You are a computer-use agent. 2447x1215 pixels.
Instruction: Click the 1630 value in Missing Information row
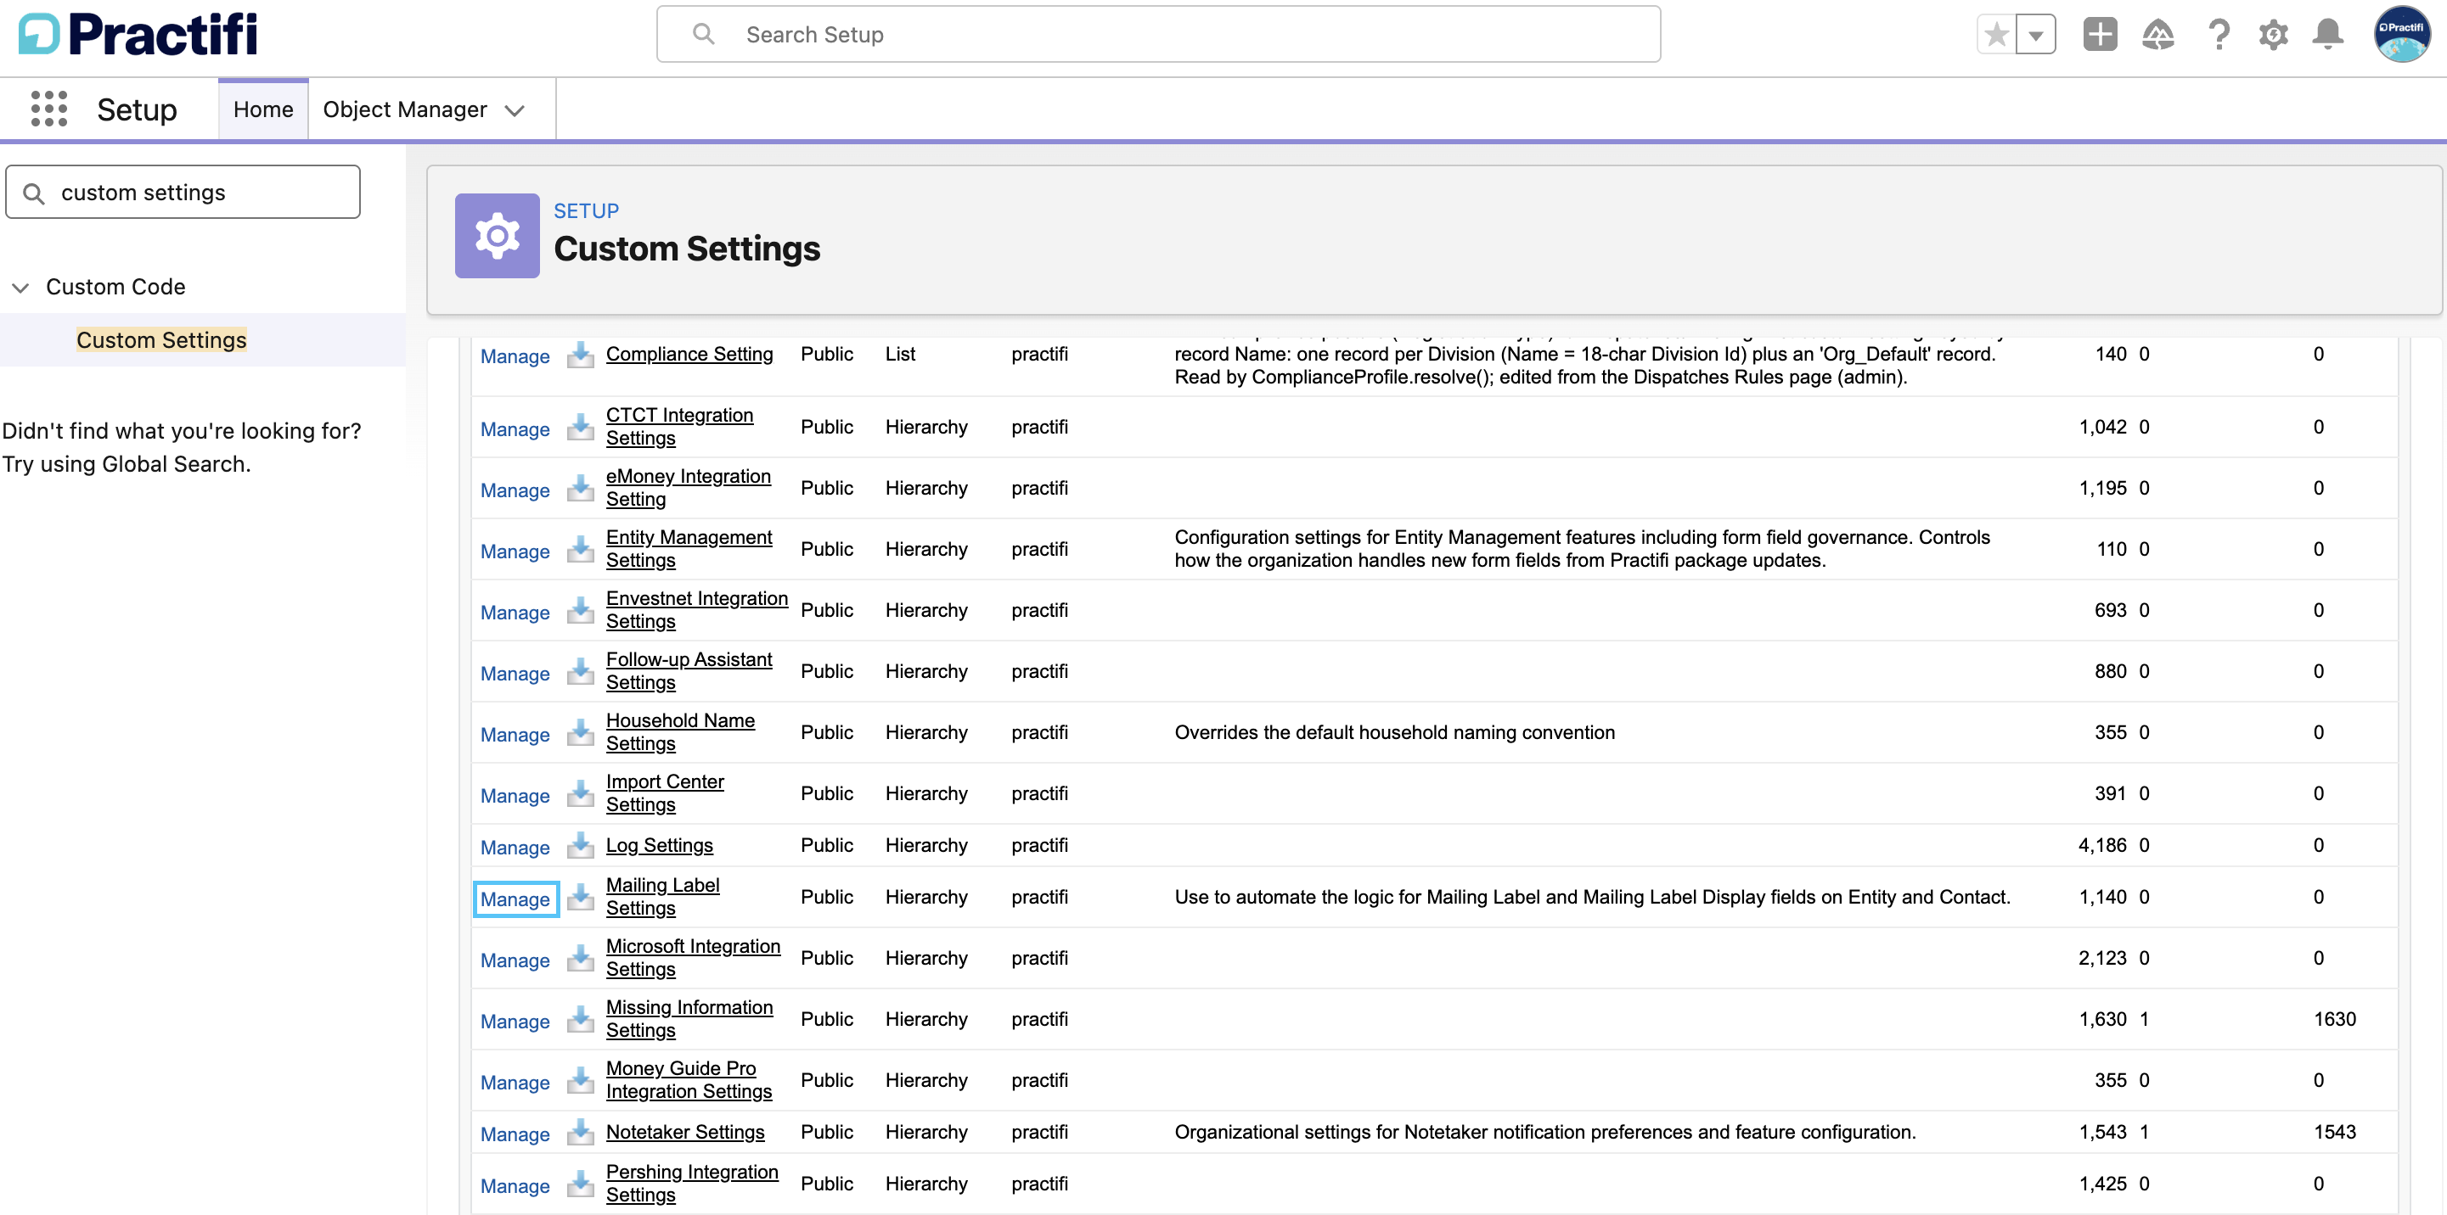click(2334, 1018)
